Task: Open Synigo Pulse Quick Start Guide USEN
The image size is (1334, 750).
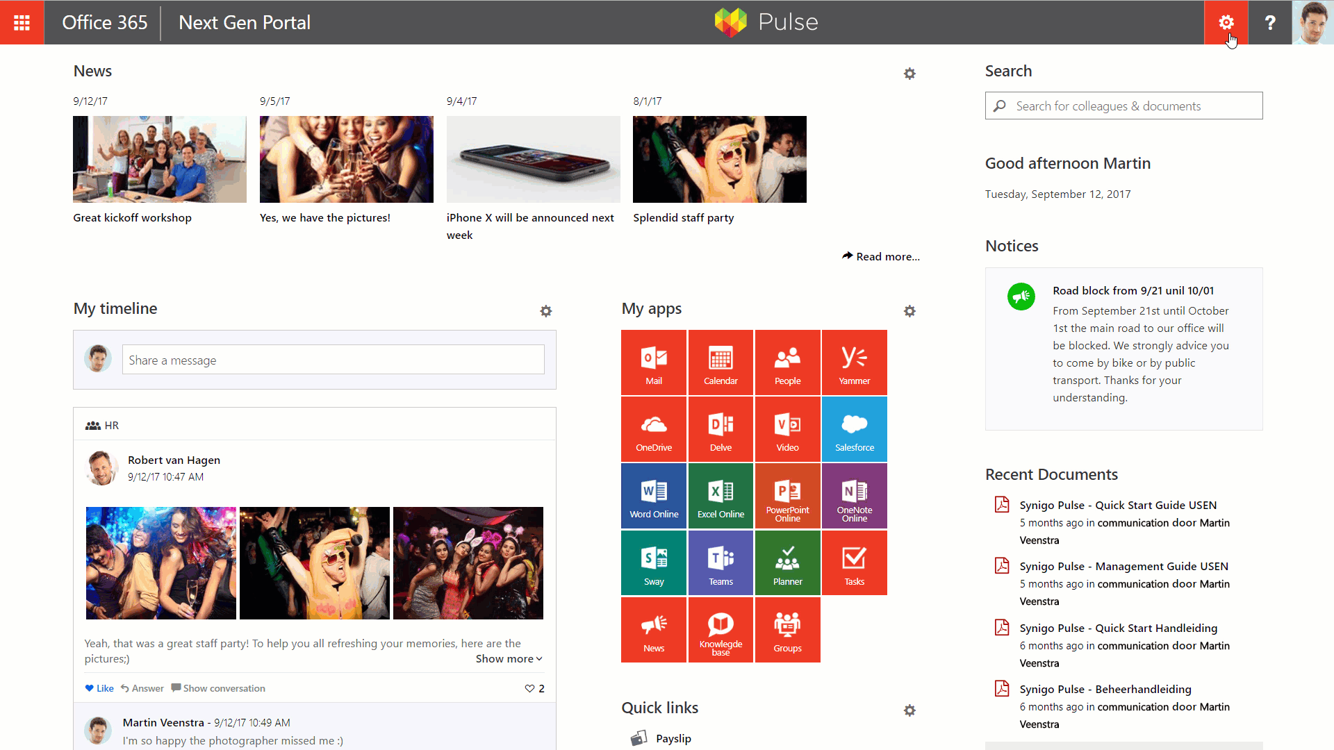Action: (1118, 505)
